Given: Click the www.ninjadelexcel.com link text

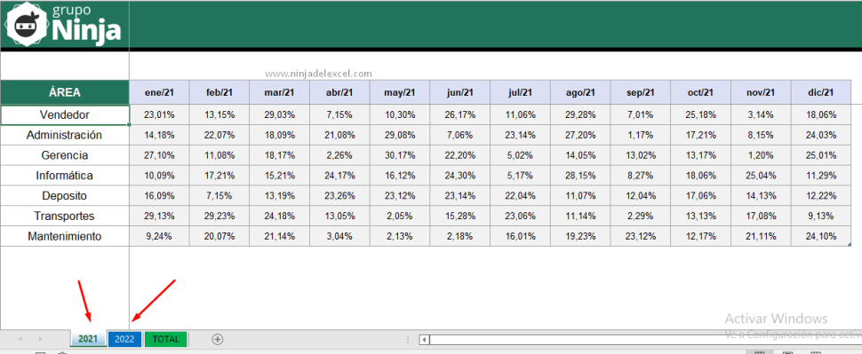Looking at the screenshot, I should (x=318, y=73).
